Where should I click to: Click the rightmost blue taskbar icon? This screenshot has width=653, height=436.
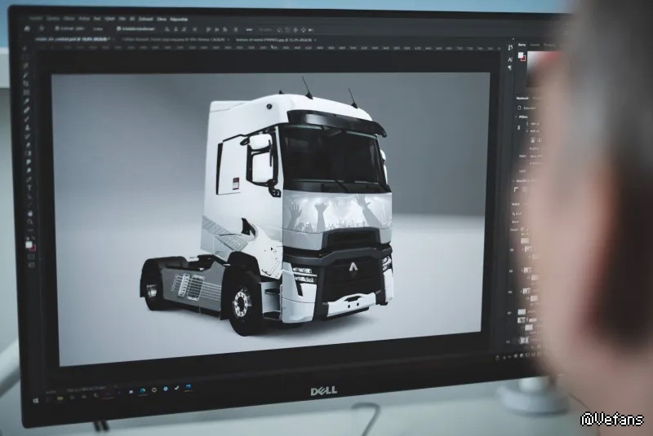(x=189, y=386)
